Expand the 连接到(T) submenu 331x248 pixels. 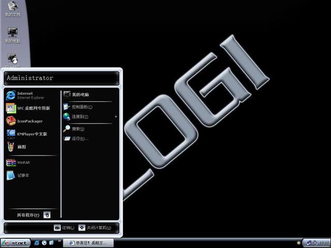(90, 116)
